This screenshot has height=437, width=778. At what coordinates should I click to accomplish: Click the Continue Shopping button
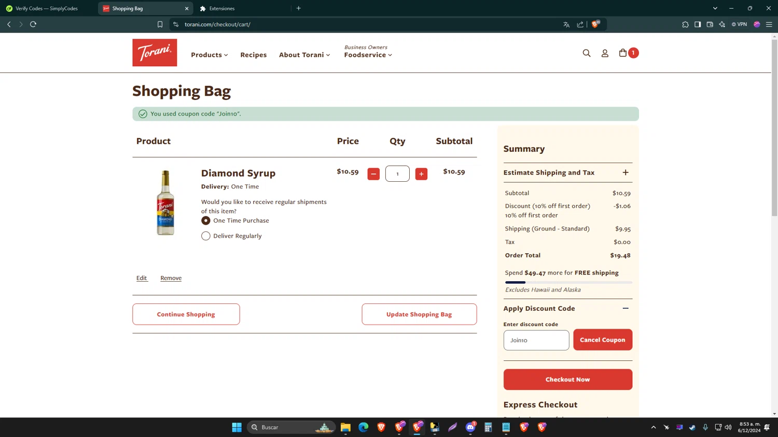click(x=186, y=314)
